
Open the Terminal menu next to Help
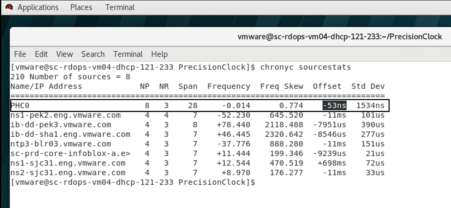click(x=128, y=54)
